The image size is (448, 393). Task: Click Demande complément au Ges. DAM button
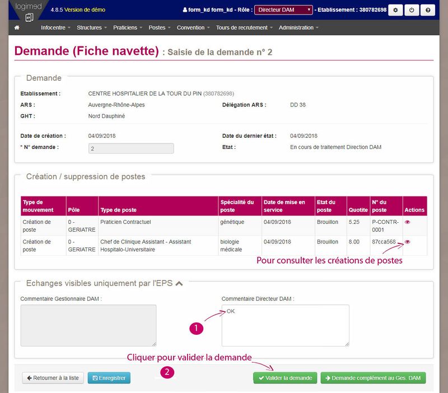pos(373,378)
